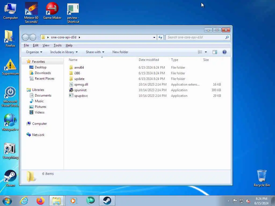Open the File menu
Image resolution: width=275 pixels, height=206 pixels.
[26, 45]
